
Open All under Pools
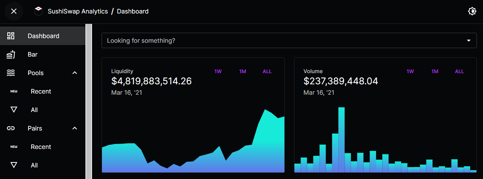(x=34, y=110)
